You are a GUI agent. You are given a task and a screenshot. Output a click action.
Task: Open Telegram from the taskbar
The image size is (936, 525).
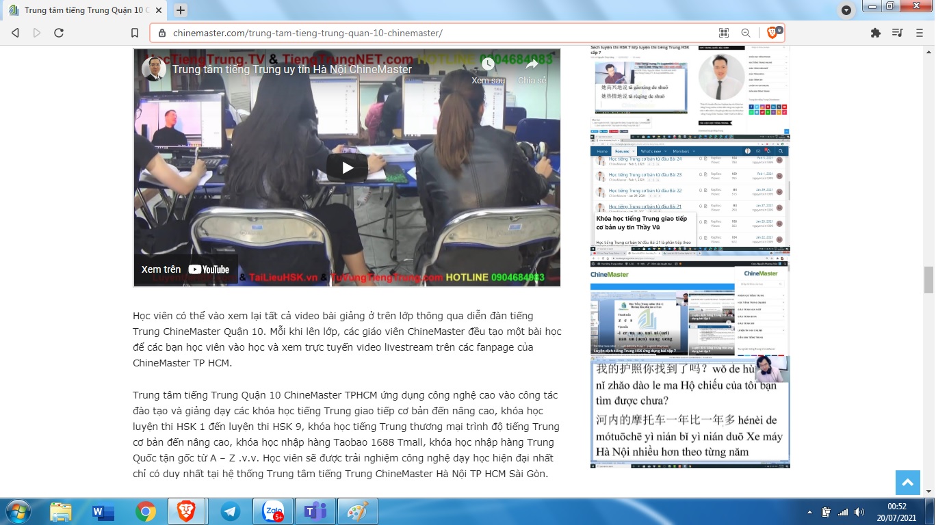(x=230, y=511)
